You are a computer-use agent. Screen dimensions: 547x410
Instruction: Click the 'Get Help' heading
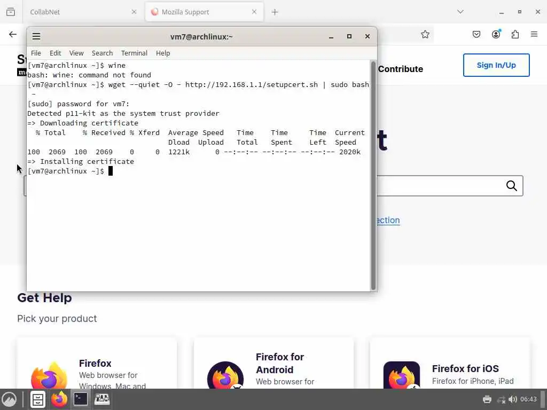pos(45,298)
